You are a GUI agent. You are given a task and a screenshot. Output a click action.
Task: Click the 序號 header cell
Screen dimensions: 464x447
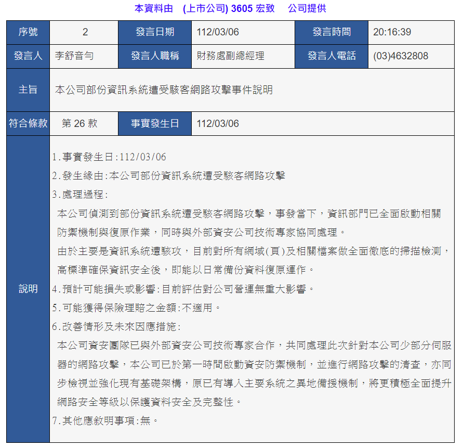28,32
